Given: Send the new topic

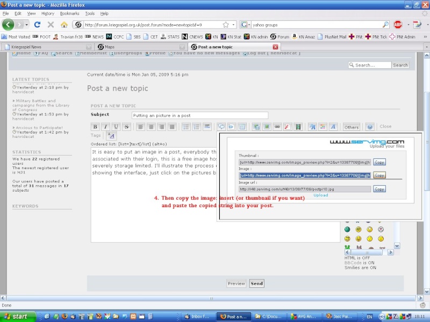Looking at the screenshot, I should (x=257, y=284).
